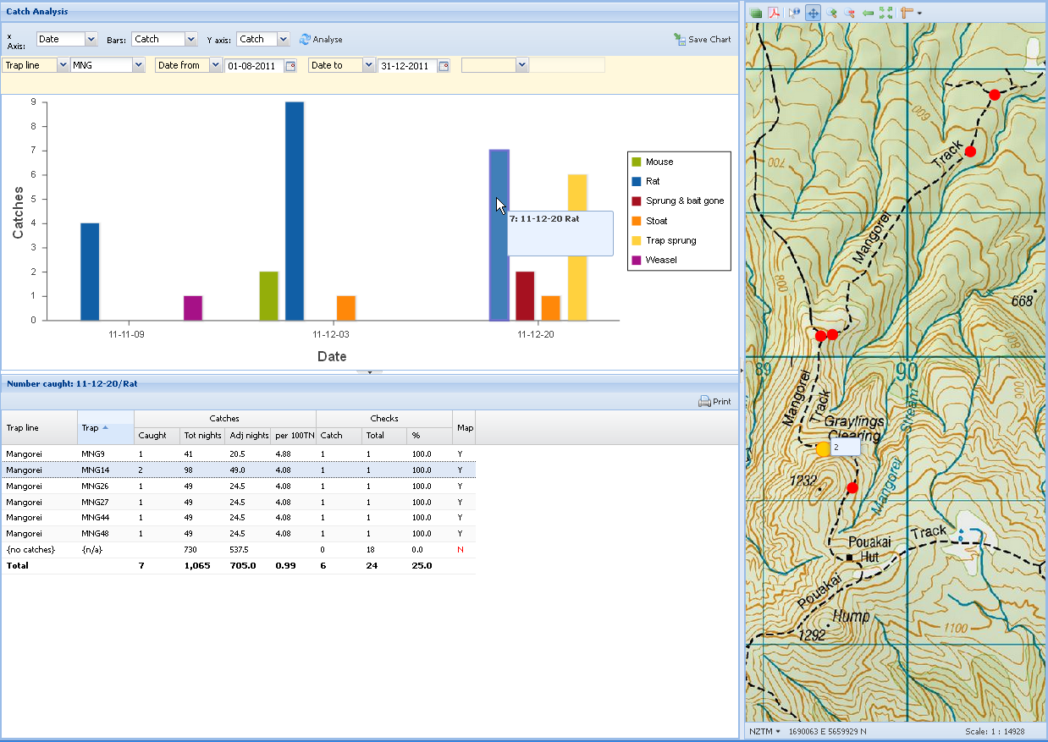Export the map to PDF

pyautogui.click(x=774, y=13)
